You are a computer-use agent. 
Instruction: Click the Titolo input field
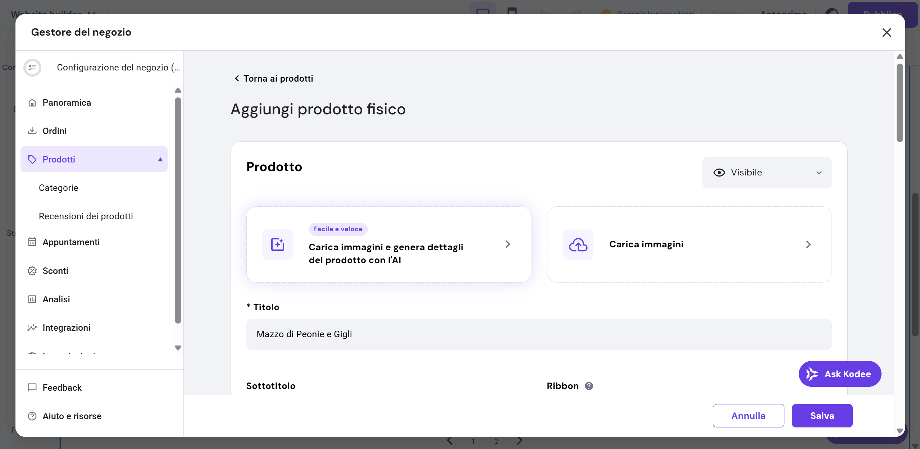[538, 334]
